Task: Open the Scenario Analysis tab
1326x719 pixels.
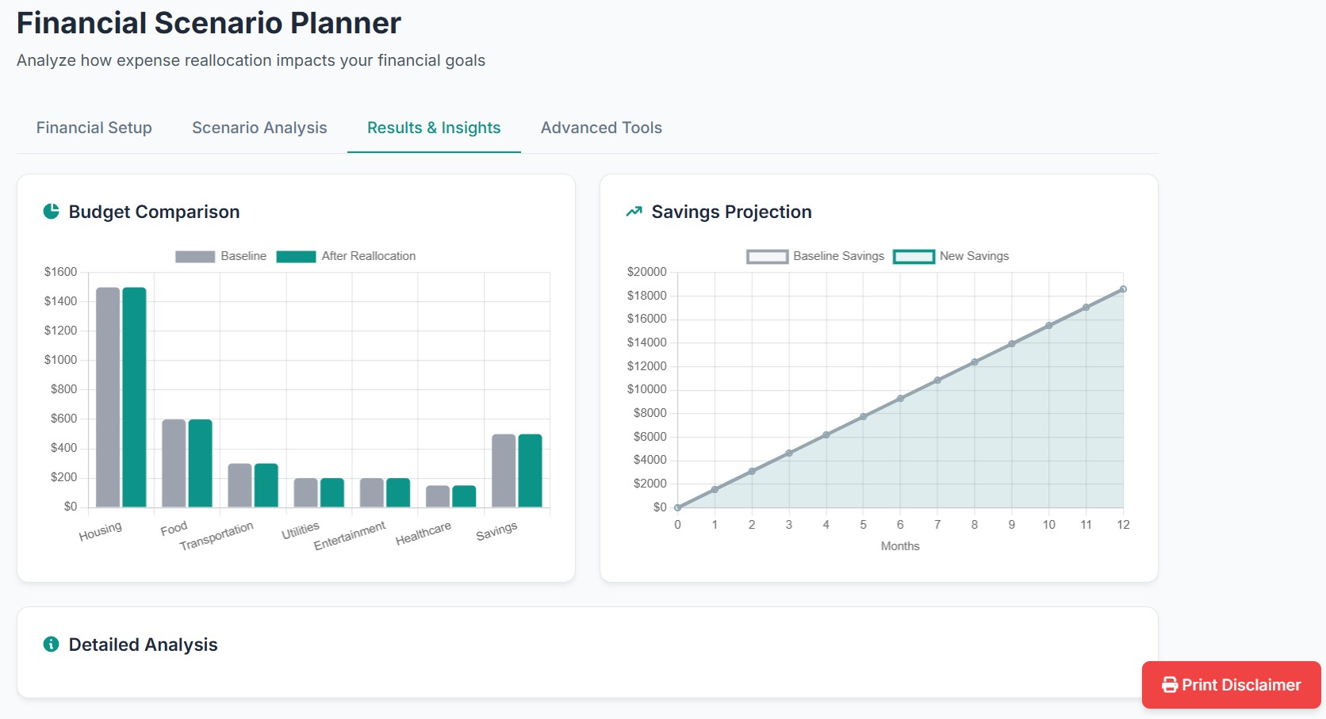Action: point(259,128)
